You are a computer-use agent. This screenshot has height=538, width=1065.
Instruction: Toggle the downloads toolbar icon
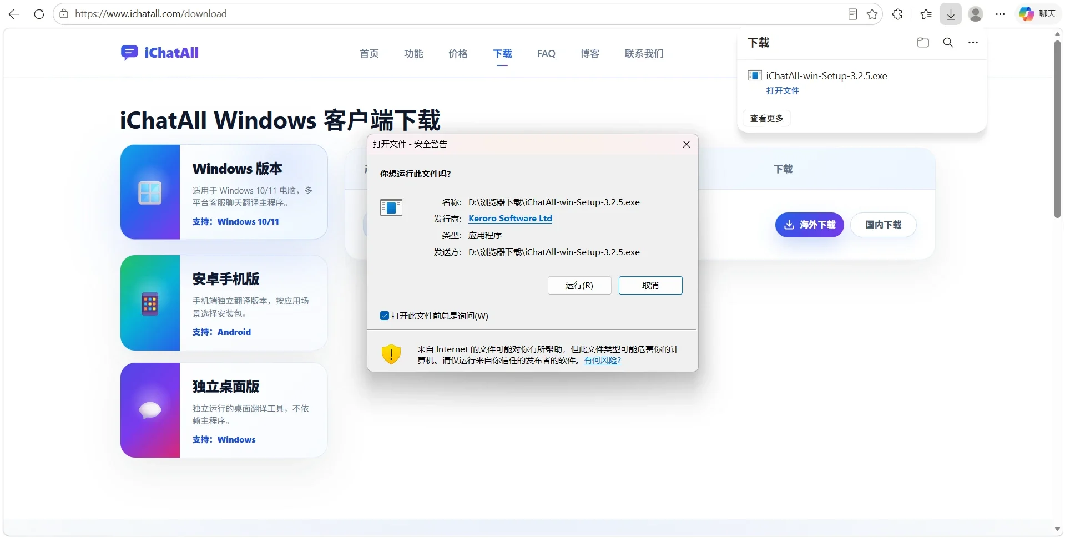(x=951, y=14)
